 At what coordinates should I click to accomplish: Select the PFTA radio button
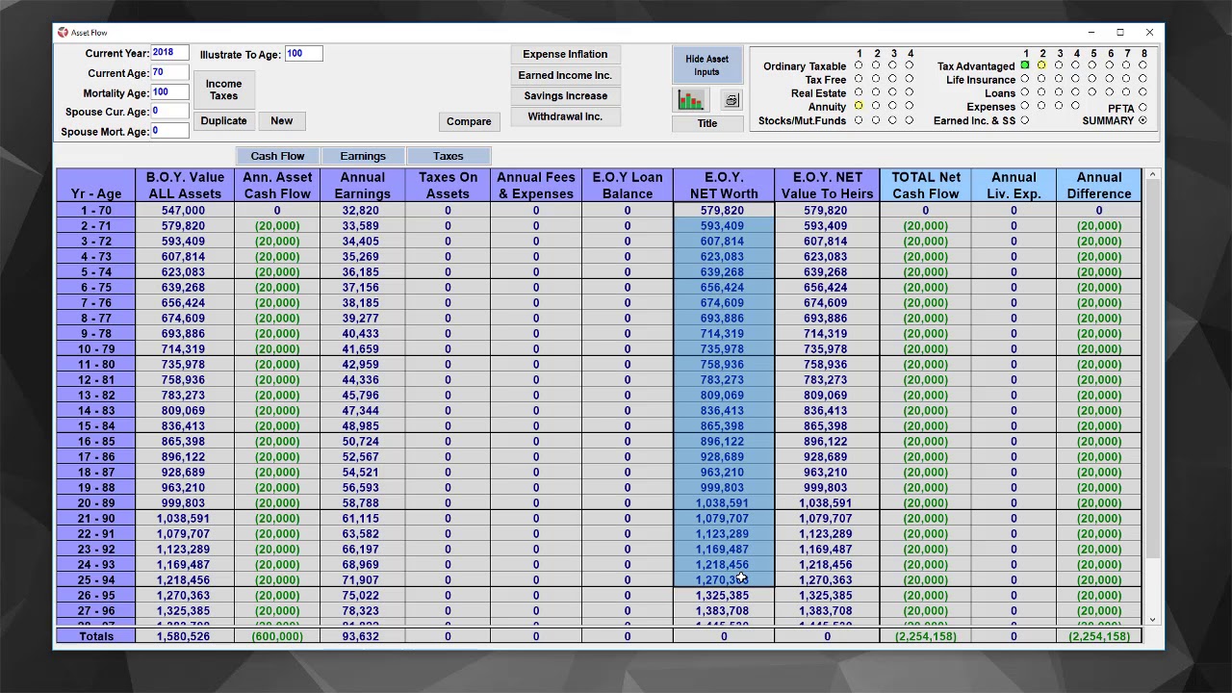pos(1142,108)
